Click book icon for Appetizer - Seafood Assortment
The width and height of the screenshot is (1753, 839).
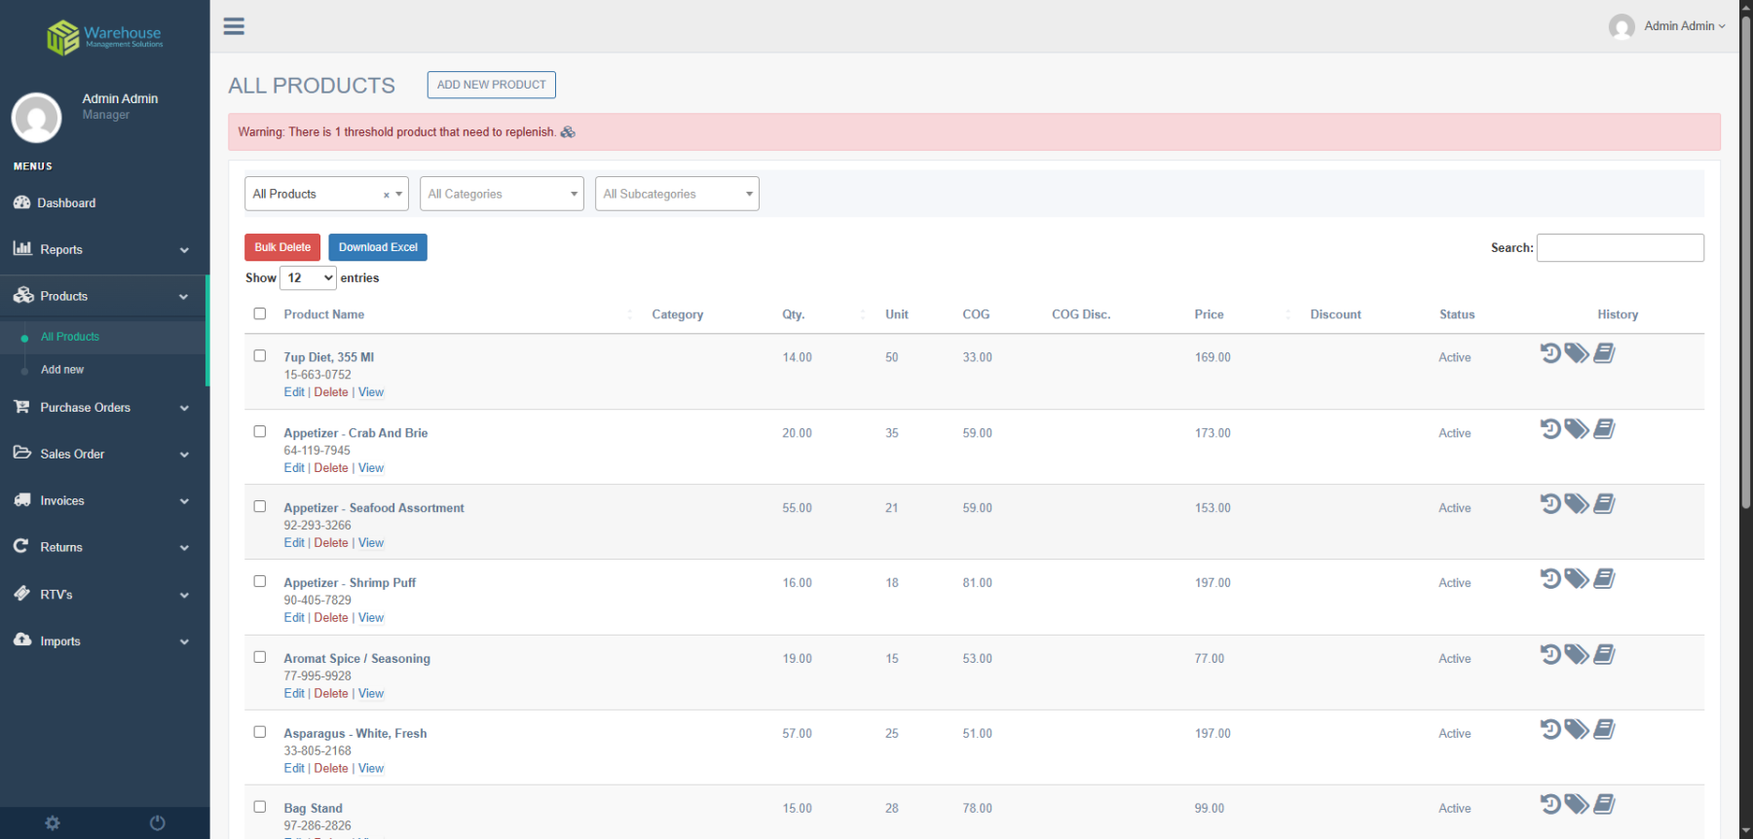click(1604, 504)
